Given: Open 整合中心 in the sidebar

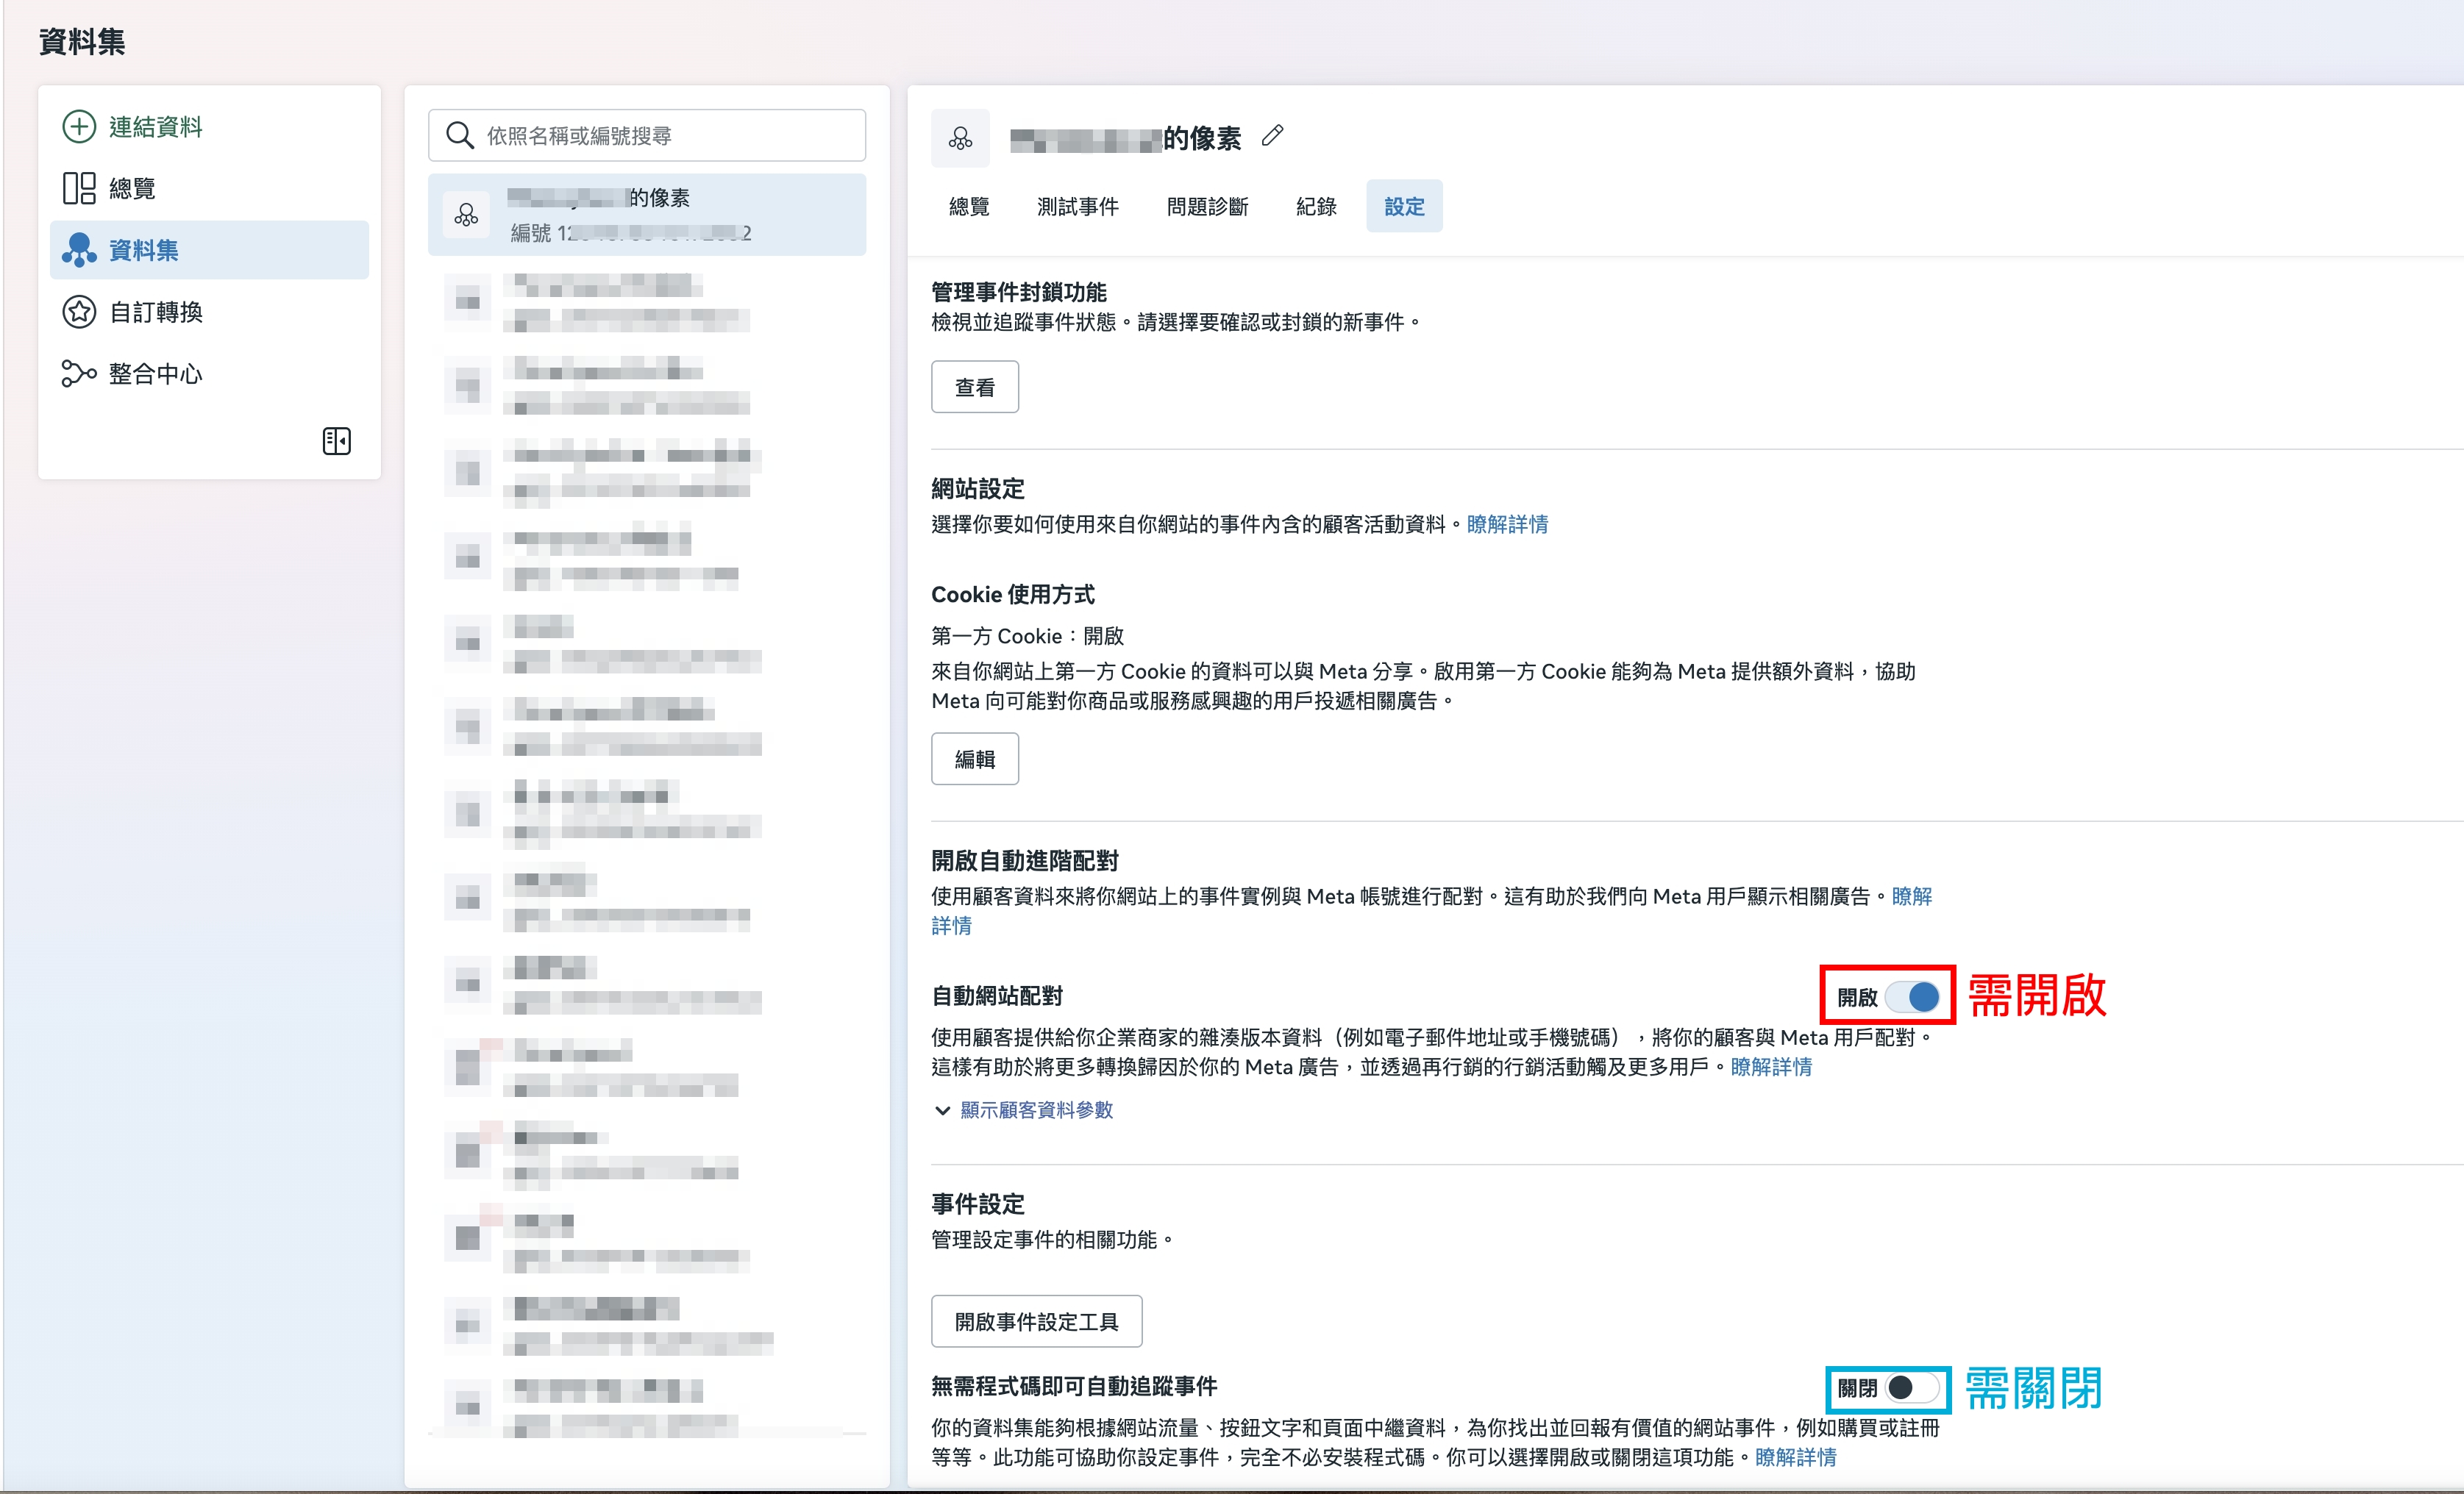Looking at the screenshot, I should [209, 373].
